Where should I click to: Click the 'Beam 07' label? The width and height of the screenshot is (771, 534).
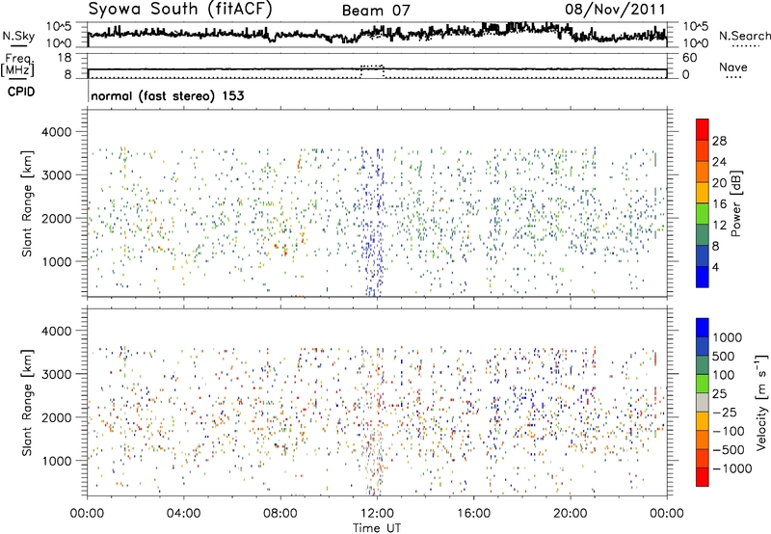376,11
